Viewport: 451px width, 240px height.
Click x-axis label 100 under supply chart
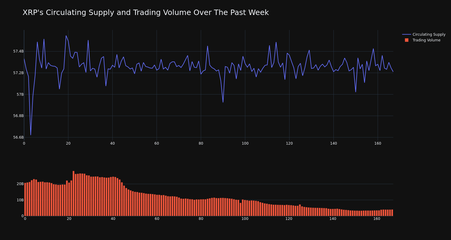245,143
